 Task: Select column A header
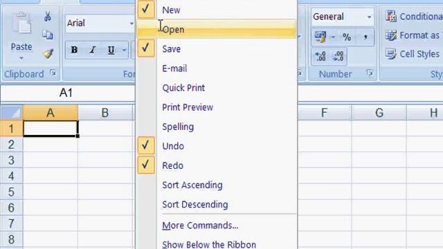[x=51, y=113]
